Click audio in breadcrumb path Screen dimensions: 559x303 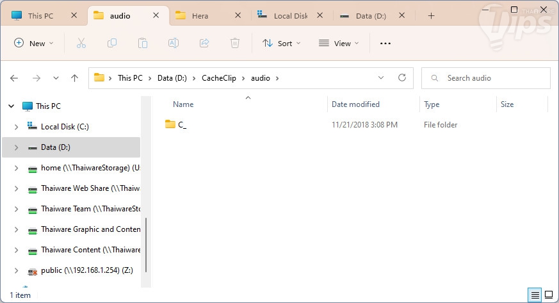260,78
